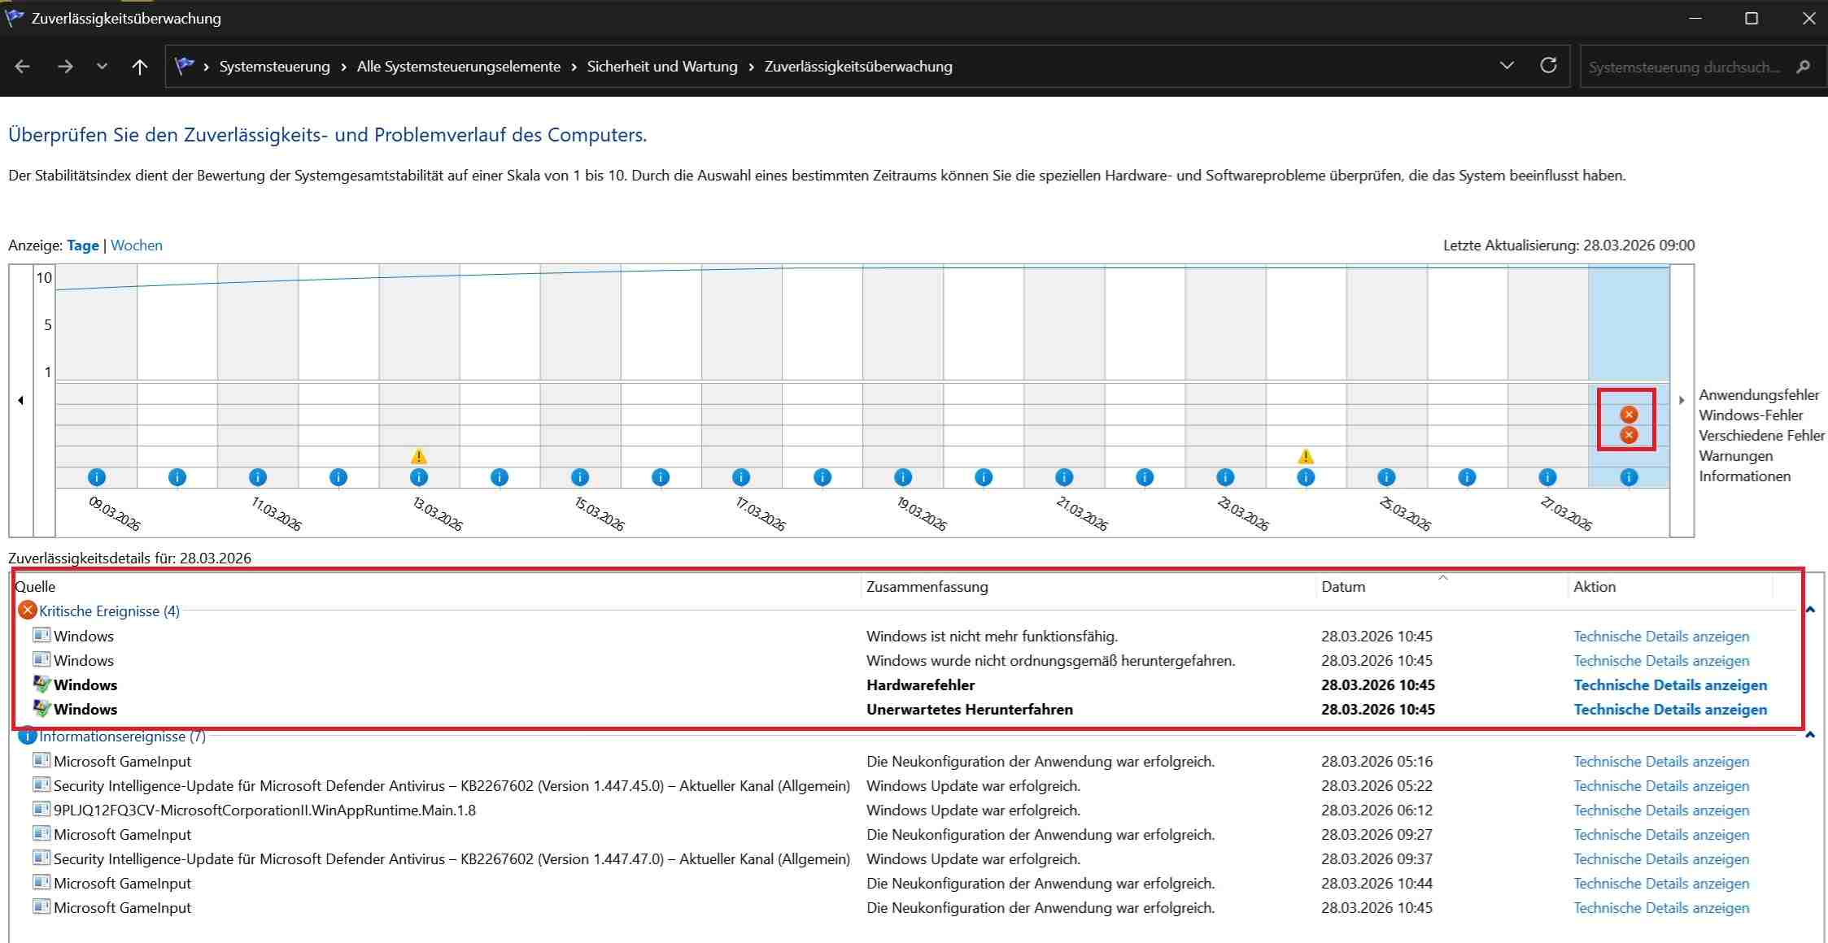Click information icon for 09.03.2026 column
Image resolution: width=1828 pixels, height=943 pixels.
click(x=96, y=477)
